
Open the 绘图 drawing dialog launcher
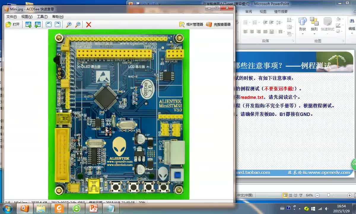tap(342, 41)
